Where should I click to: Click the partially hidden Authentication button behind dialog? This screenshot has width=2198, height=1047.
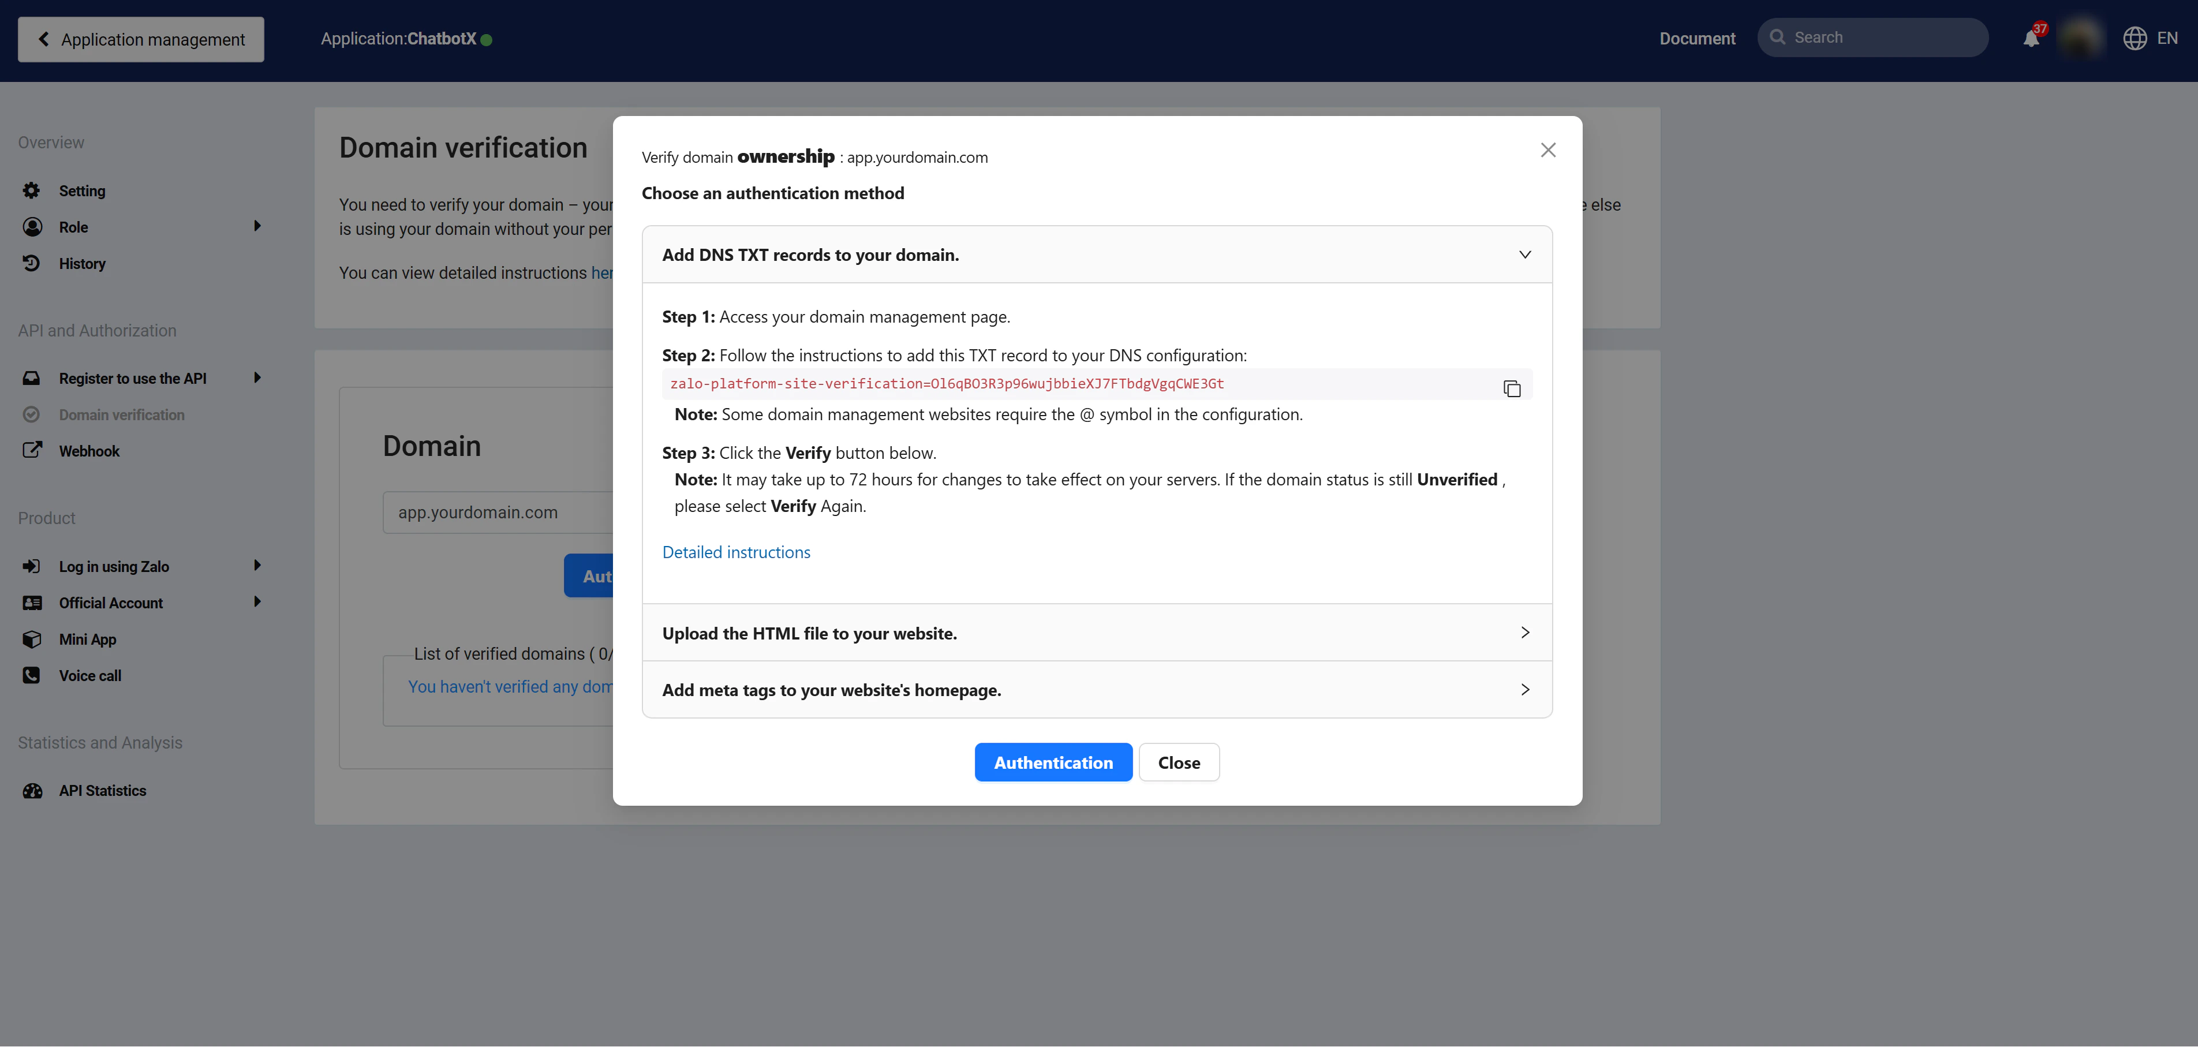(x=589, y=576)
